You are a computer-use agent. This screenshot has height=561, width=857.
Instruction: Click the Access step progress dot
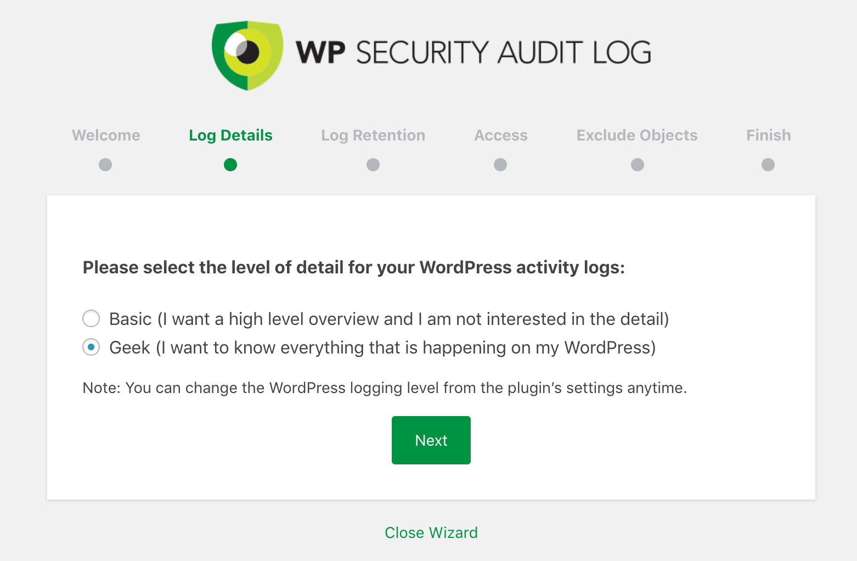click(500, 165)
